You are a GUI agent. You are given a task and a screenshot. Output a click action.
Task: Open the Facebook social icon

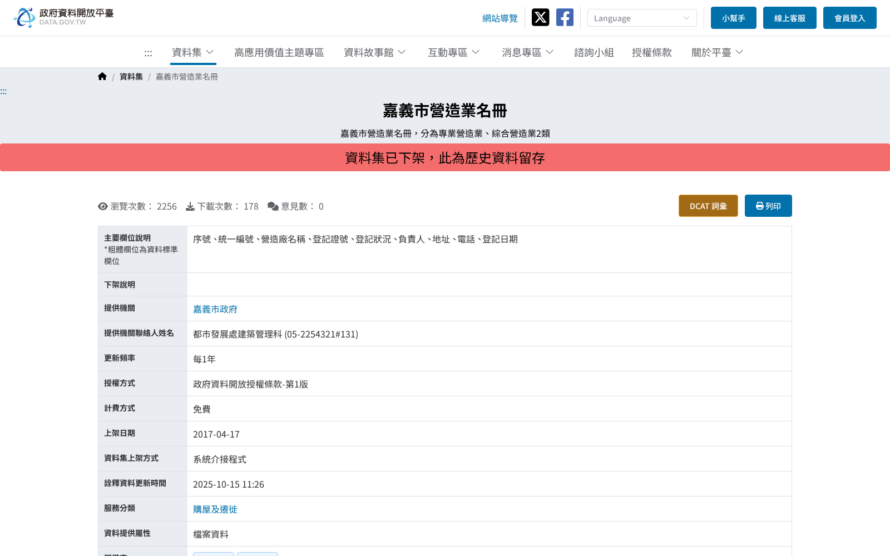565,17
